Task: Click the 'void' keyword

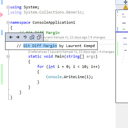Action: (x=48, y=56)
